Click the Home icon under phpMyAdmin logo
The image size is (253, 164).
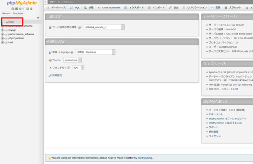pyautogui.click(x=13, y=9)
